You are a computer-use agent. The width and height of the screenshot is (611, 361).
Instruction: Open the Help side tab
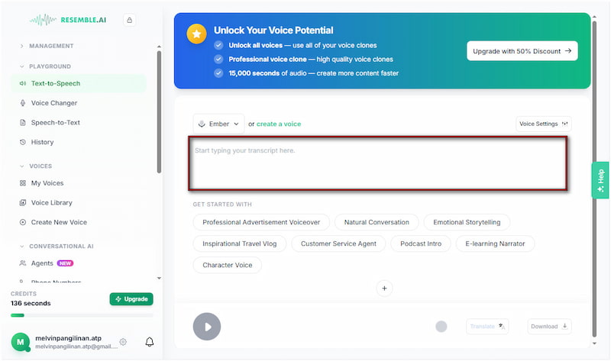[600, 180]
